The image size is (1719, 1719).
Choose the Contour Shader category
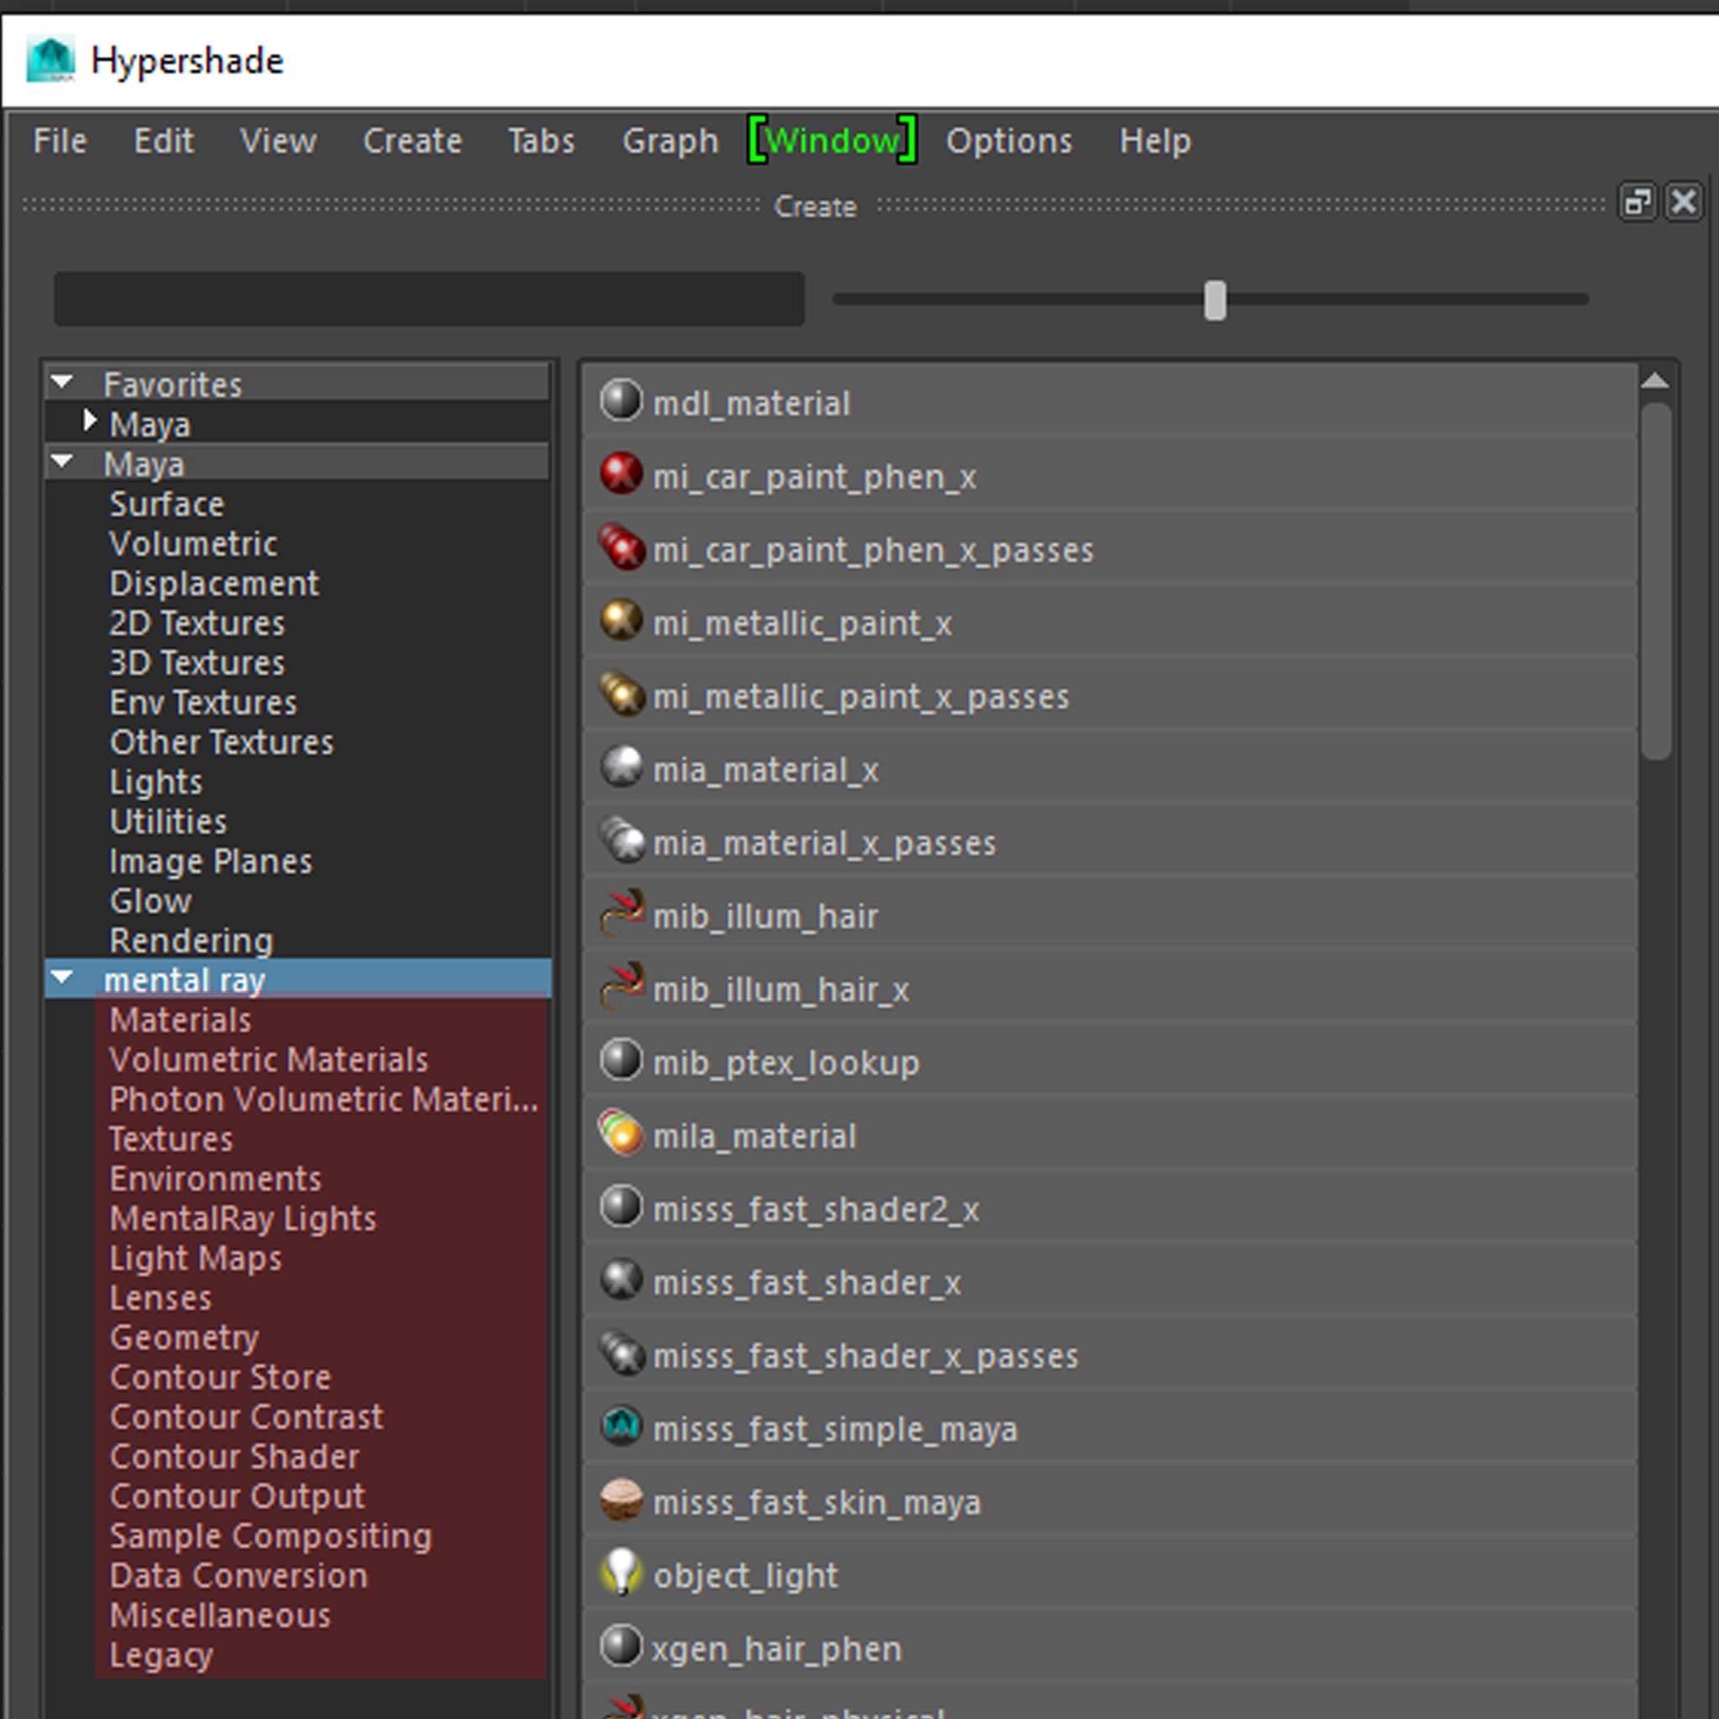coord(234,1457)
